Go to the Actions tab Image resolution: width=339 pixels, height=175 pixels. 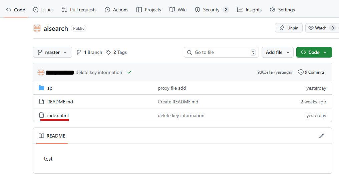[116, 10]
